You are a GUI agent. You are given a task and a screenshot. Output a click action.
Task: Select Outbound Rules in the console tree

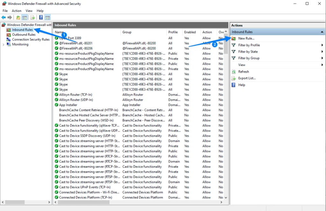click(x=24, y=35)
